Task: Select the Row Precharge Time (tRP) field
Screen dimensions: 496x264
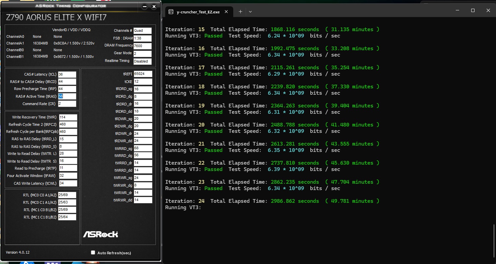Action: point(67,89)
